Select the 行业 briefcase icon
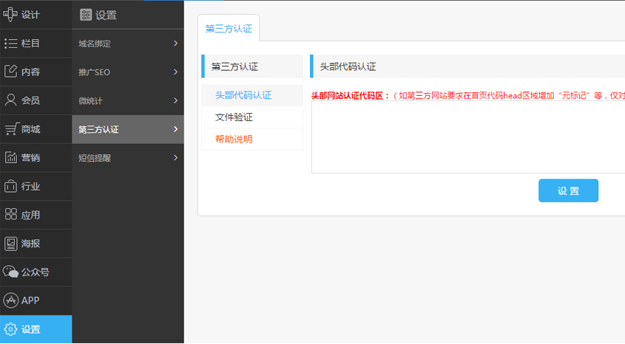Image resolution: width=625 pixels, height=344 pixels. [x=10, y=186]
